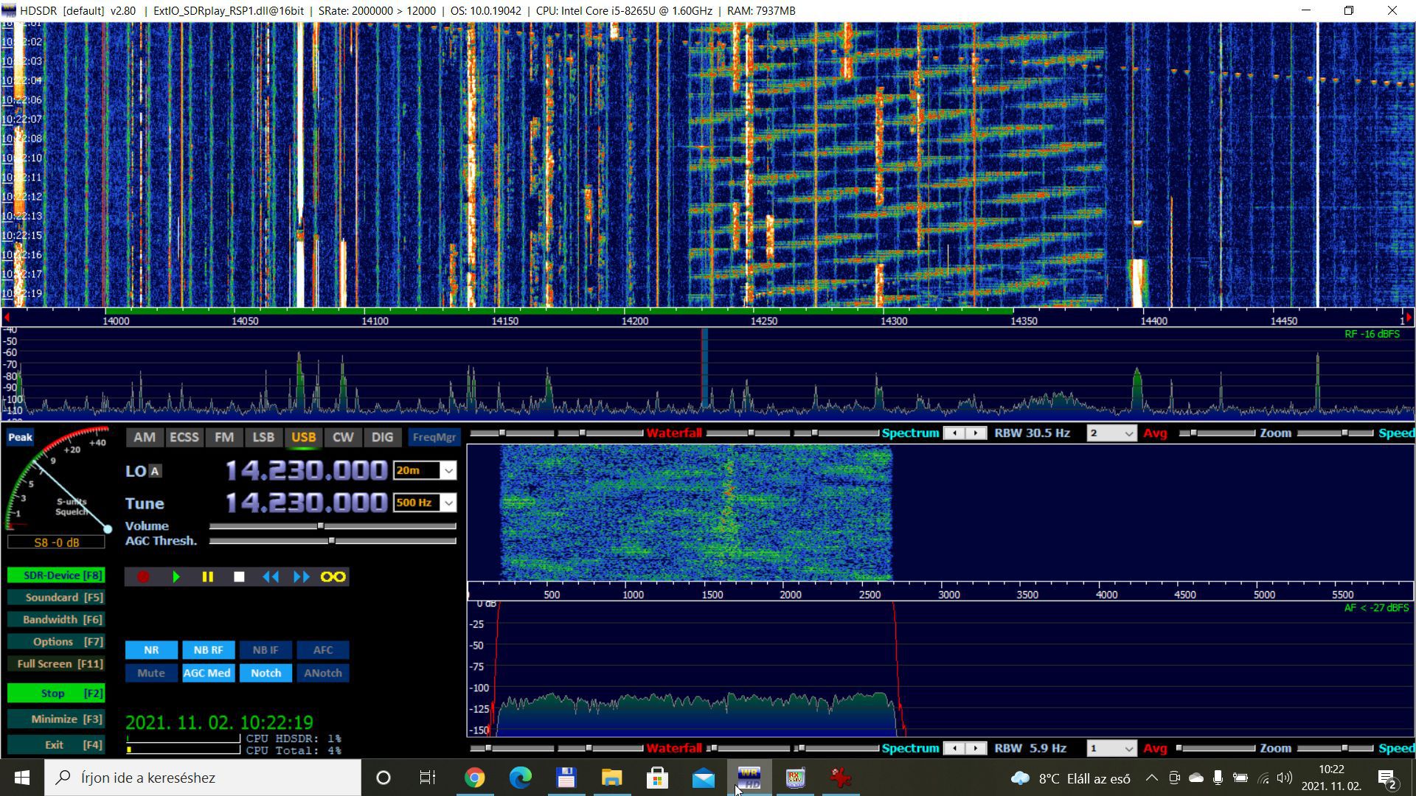Click the Stop [F2] button

[x=56, y=694]
